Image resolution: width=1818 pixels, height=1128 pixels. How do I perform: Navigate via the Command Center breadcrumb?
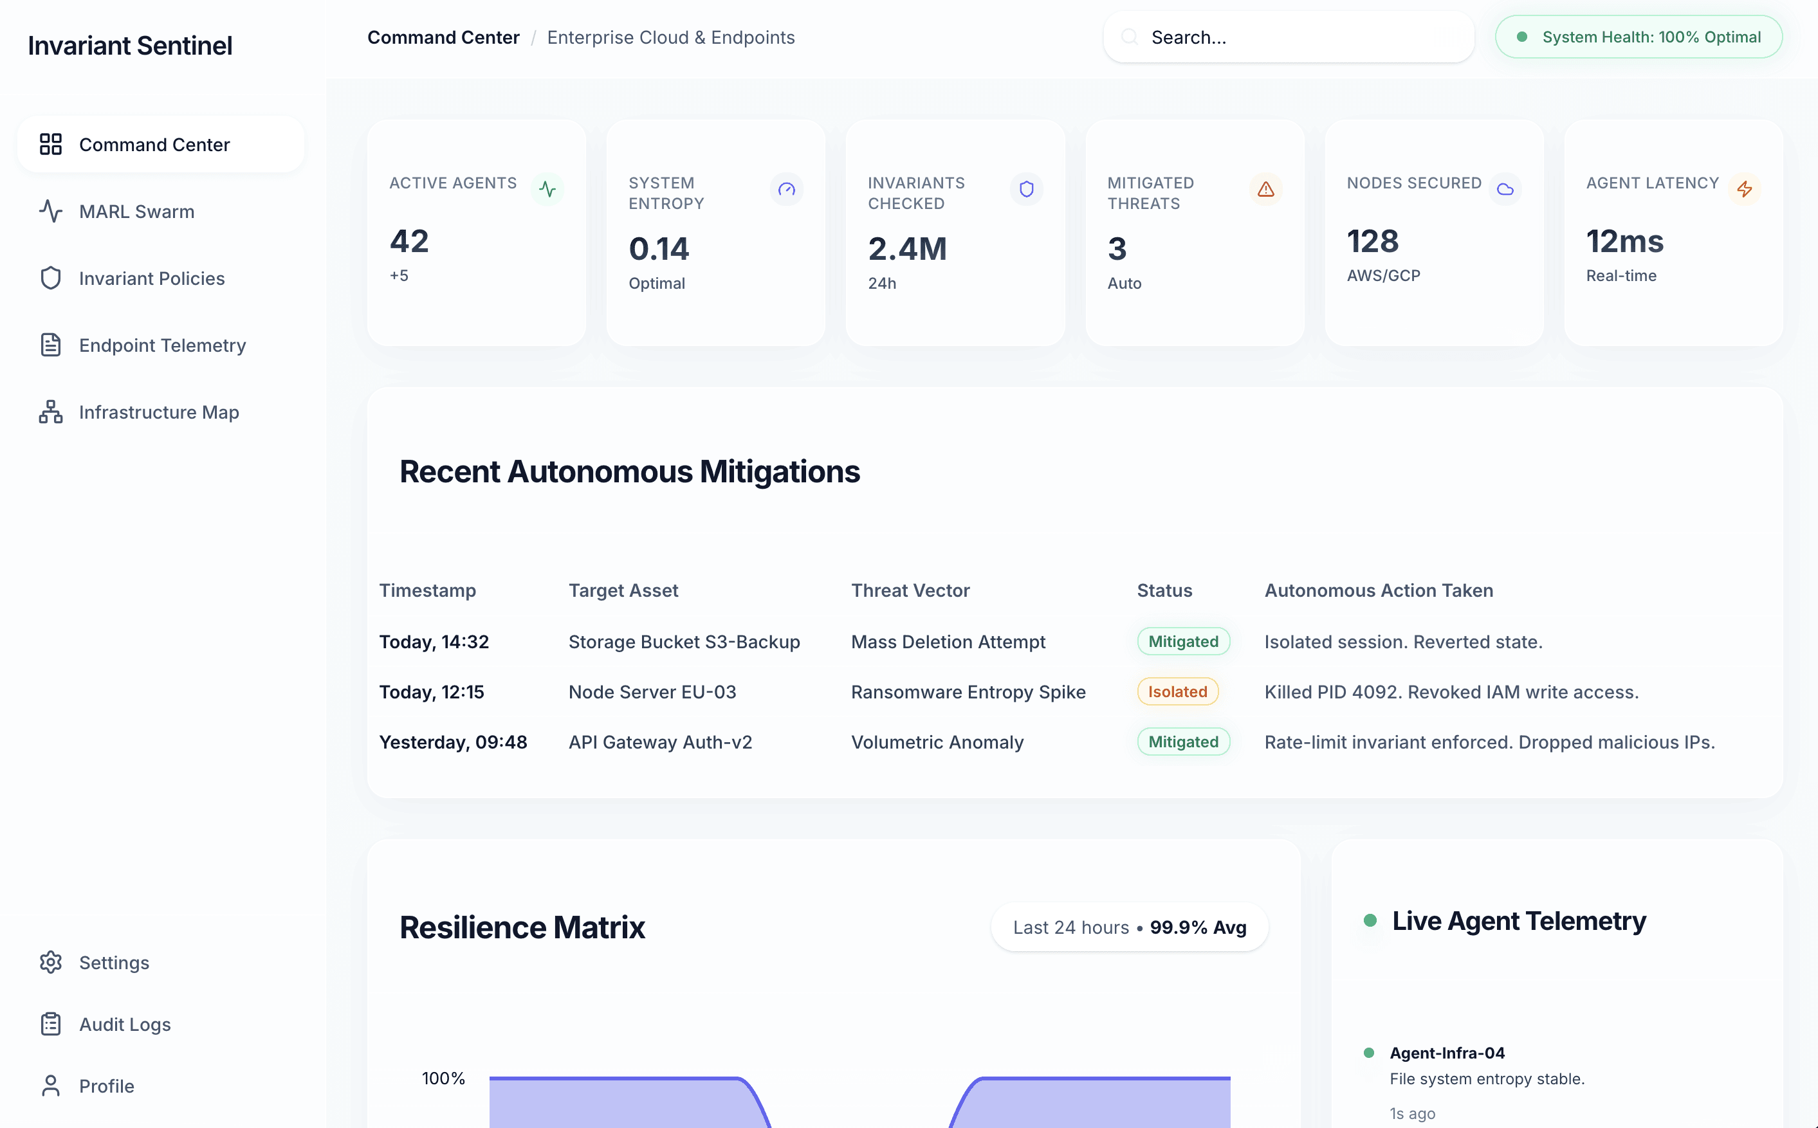coord(443,37)
